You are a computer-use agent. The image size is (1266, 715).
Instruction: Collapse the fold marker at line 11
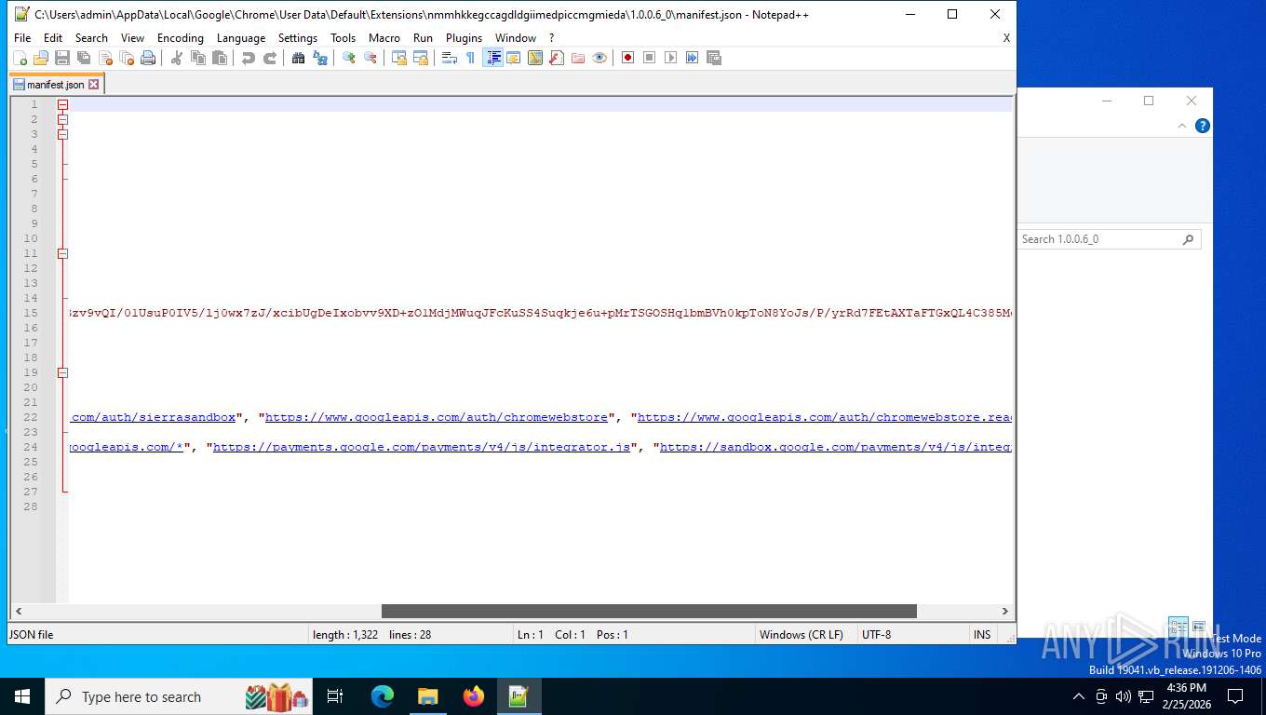click(63, 253)
